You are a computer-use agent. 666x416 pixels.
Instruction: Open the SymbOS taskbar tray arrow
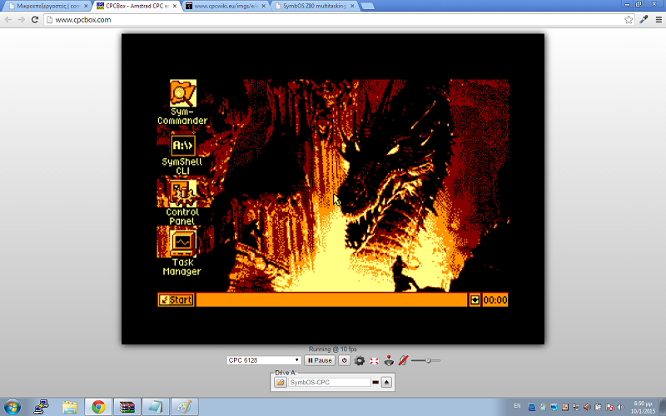(475, 300)
